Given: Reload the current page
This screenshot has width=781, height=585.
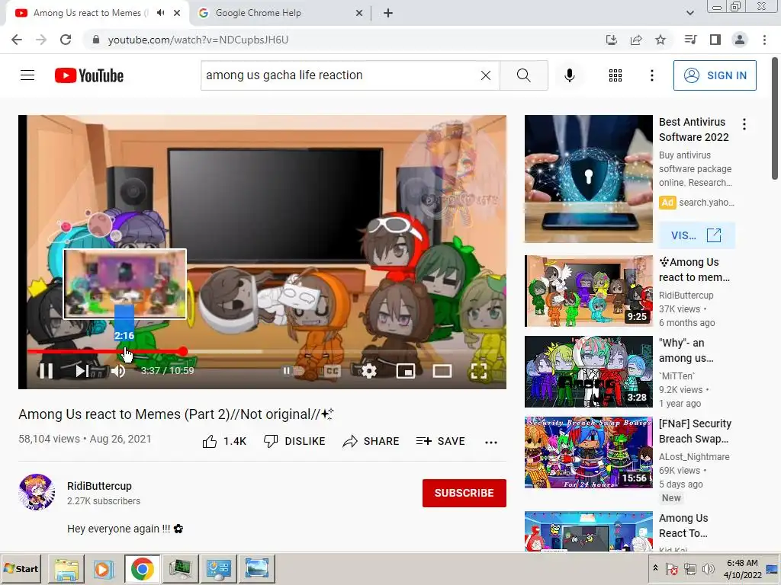Looking at the screenshot, I should (66, 40).
